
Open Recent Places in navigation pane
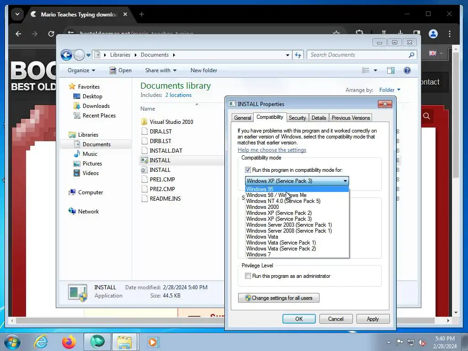point(99,116)
